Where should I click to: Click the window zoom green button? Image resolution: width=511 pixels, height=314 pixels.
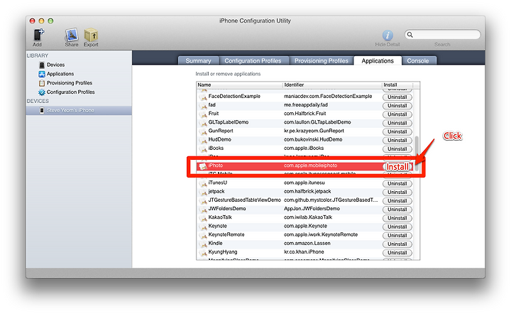click(50, 21)
